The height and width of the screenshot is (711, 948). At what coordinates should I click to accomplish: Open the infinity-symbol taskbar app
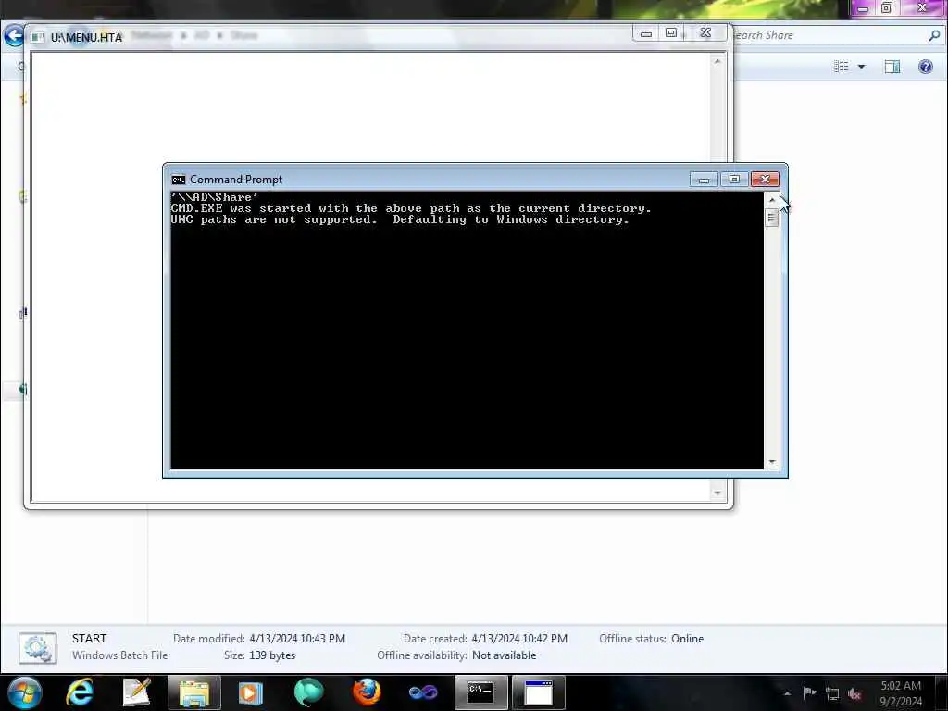click(422, 692)
